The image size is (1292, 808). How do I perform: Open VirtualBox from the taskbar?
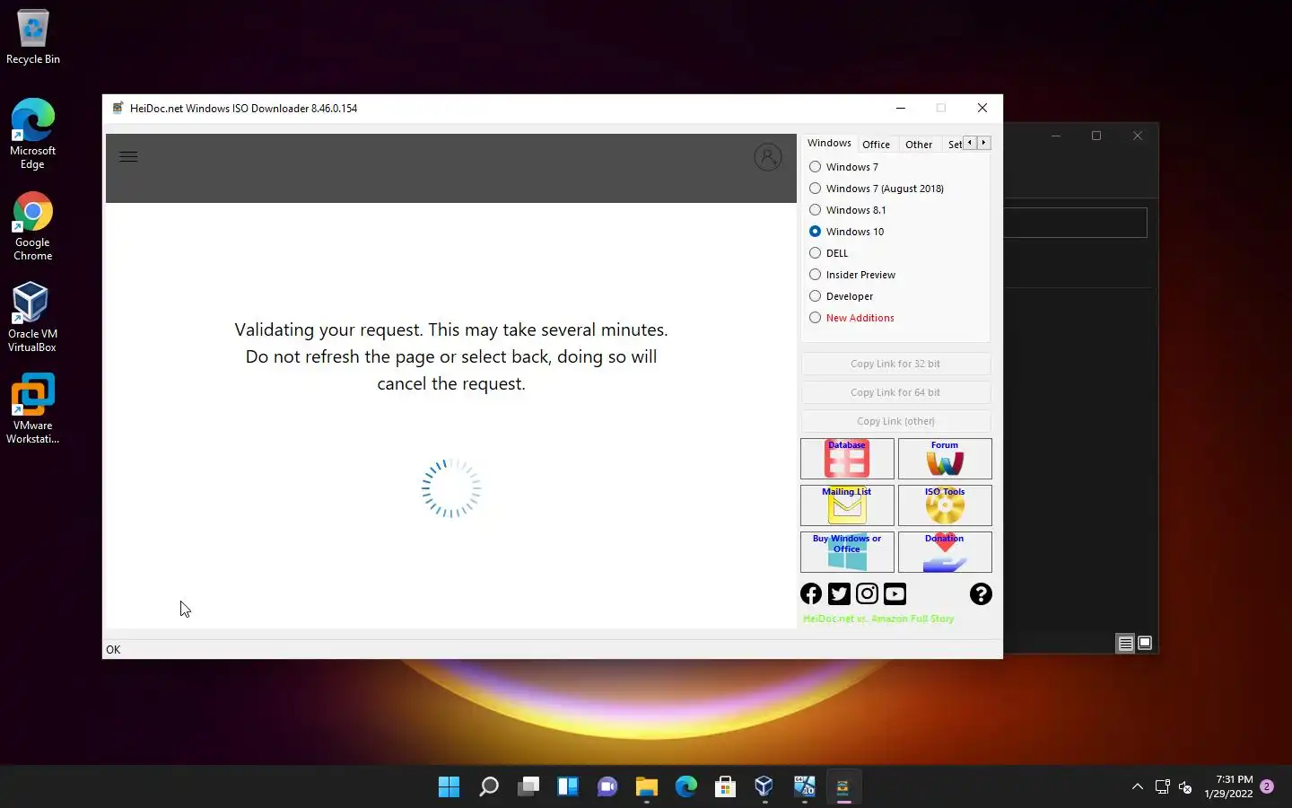coord(764,787)
